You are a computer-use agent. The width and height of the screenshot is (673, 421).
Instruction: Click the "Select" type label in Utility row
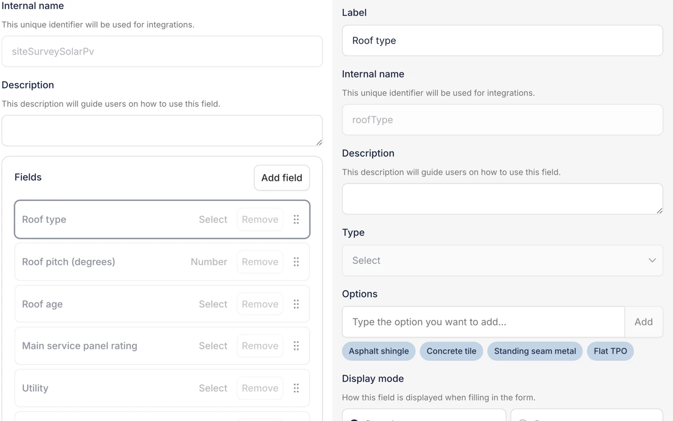coord(213,388)
